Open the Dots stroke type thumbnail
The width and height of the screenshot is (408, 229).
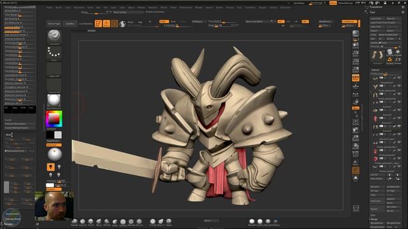[x=54, y=53]
